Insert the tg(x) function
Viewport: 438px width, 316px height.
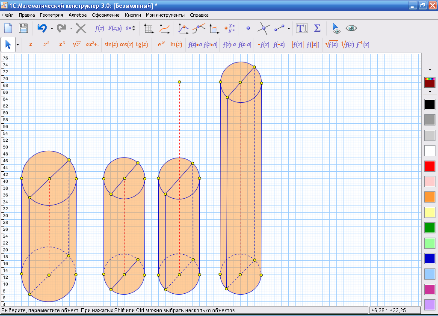click(142, 45)
